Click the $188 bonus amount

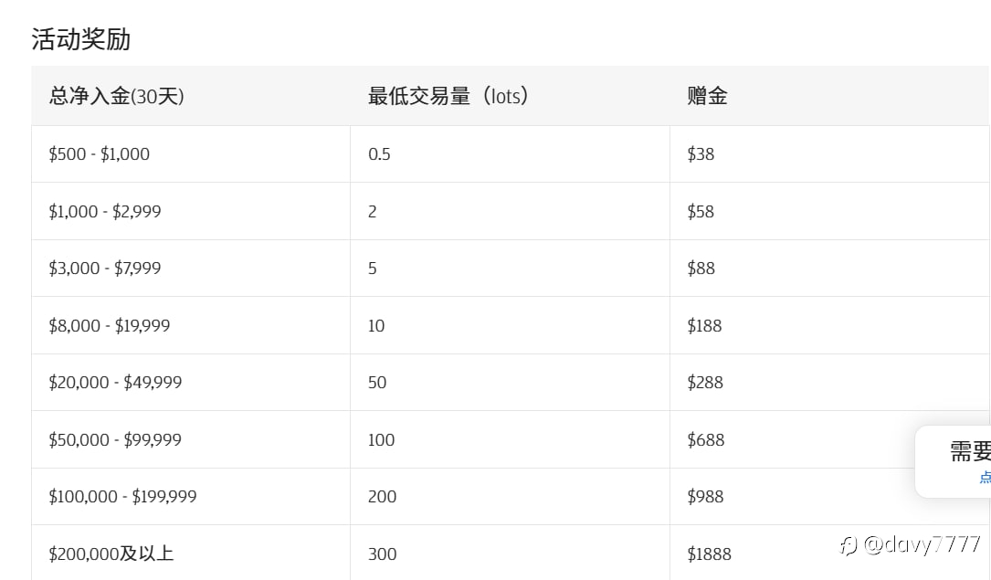tap(704, 325)
